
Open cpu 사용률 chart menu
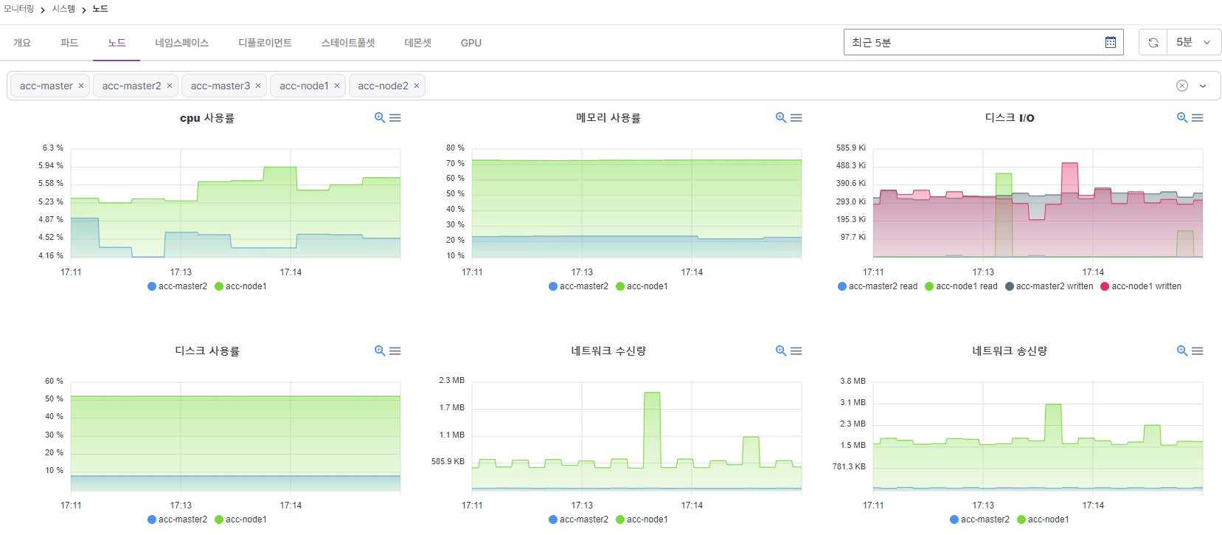click(395, 117)
